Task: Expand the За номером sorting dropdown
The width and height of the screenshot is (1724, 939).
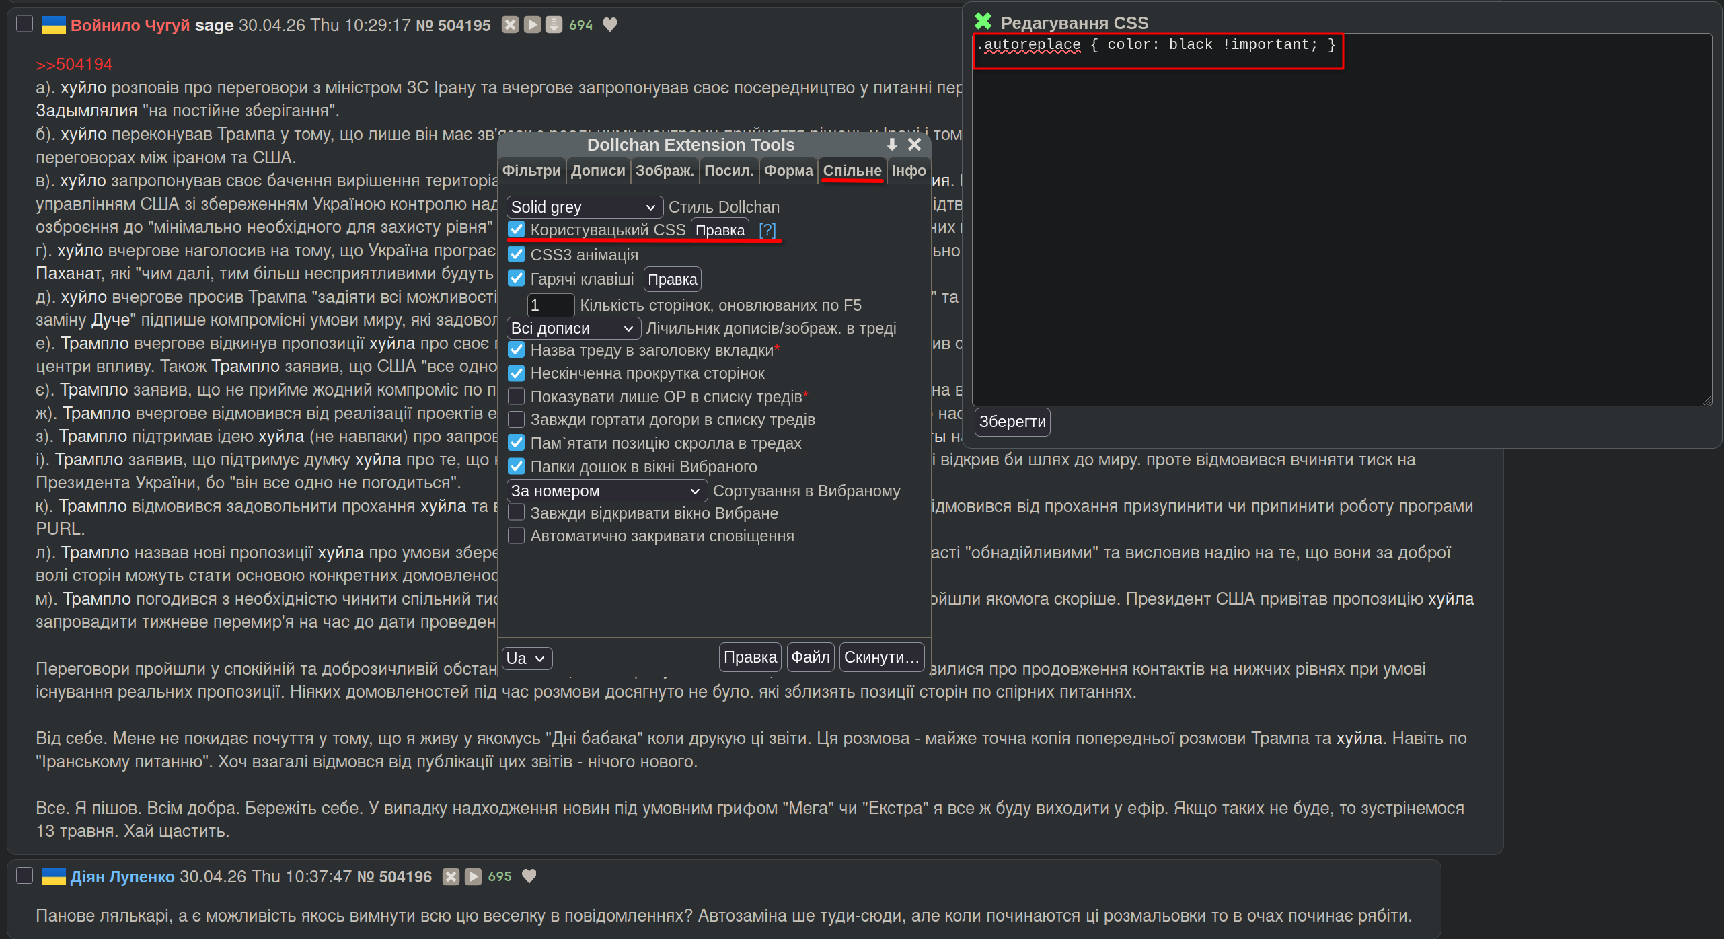Action: [605, 491]
